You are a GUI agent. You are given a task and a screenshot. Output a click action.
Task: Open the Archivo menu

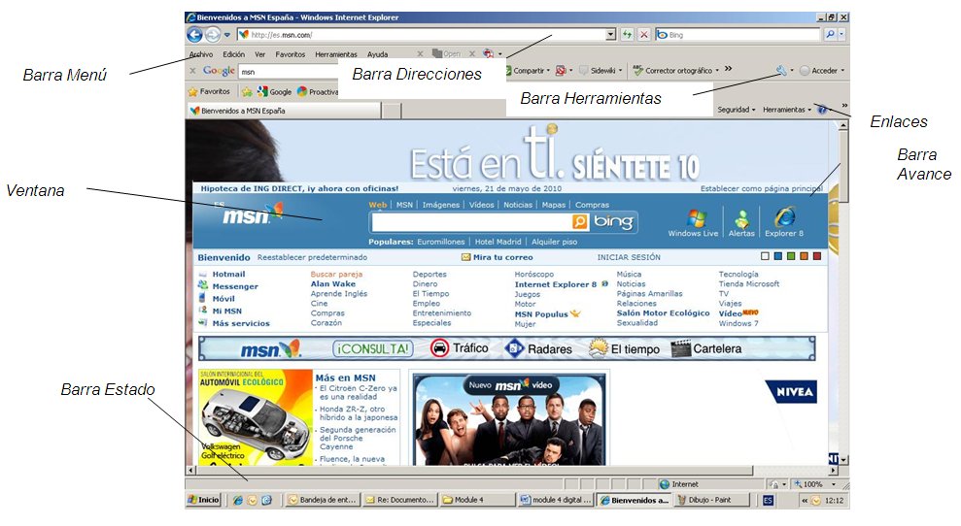pyautogui.click(x=201, y=54)
